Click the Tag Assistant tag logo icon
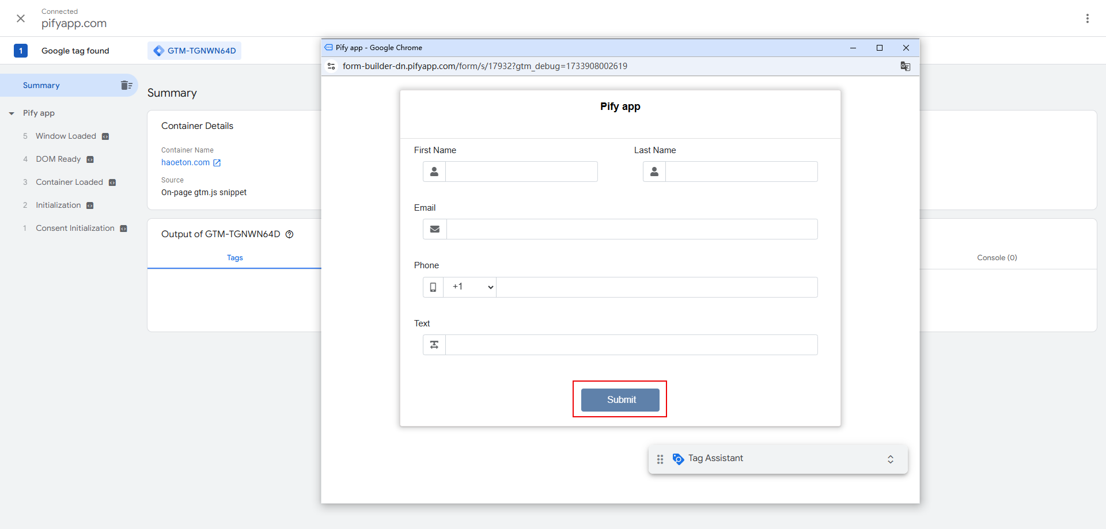 pos(678,459)
